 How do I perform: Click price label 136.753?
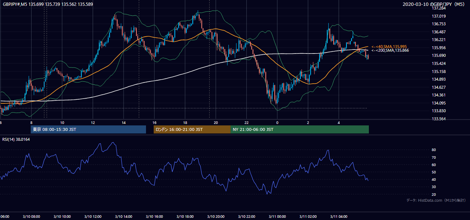click(439, 24)
